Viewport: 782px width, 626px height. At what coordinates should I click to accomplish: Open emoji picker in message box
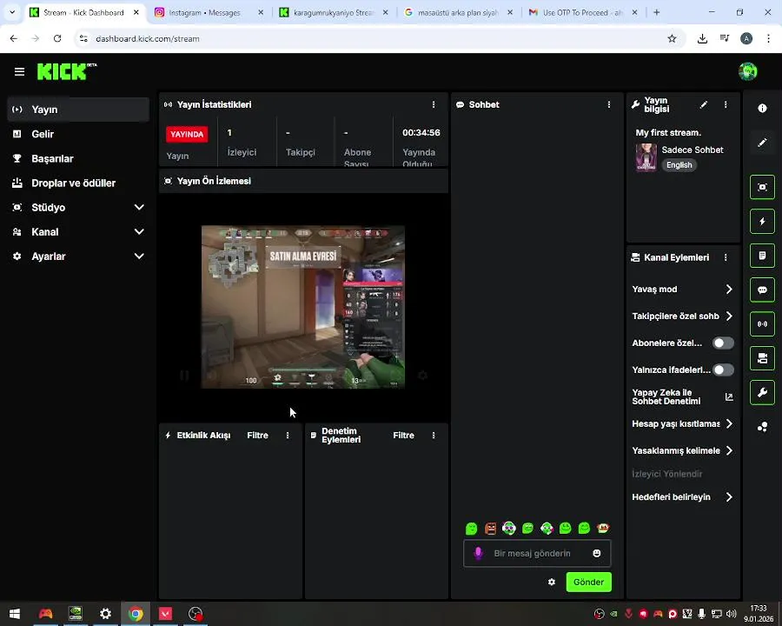pos(596,553)
